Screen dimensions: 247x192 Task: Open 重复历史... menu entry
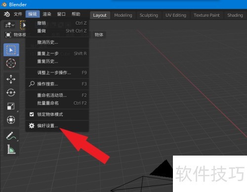point(57,62)
